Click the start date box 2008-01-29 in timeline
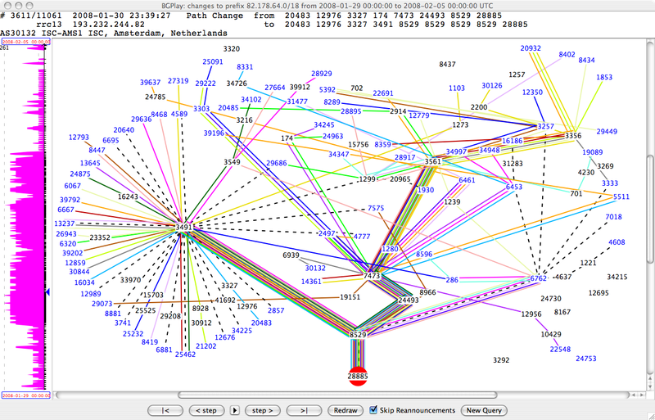The image size is (655, 420). (26, 395)
